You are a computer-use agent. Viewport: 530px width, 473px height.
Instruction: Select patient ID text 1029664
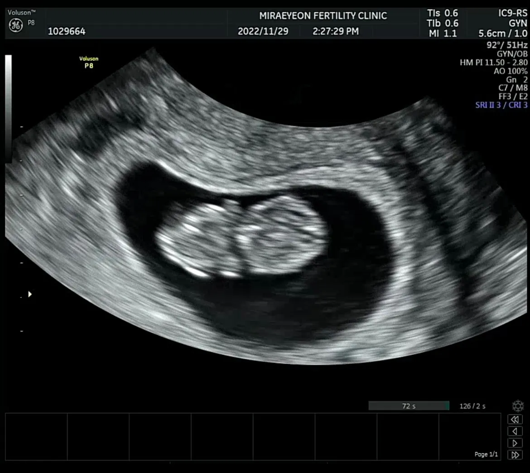coord(67,31)
